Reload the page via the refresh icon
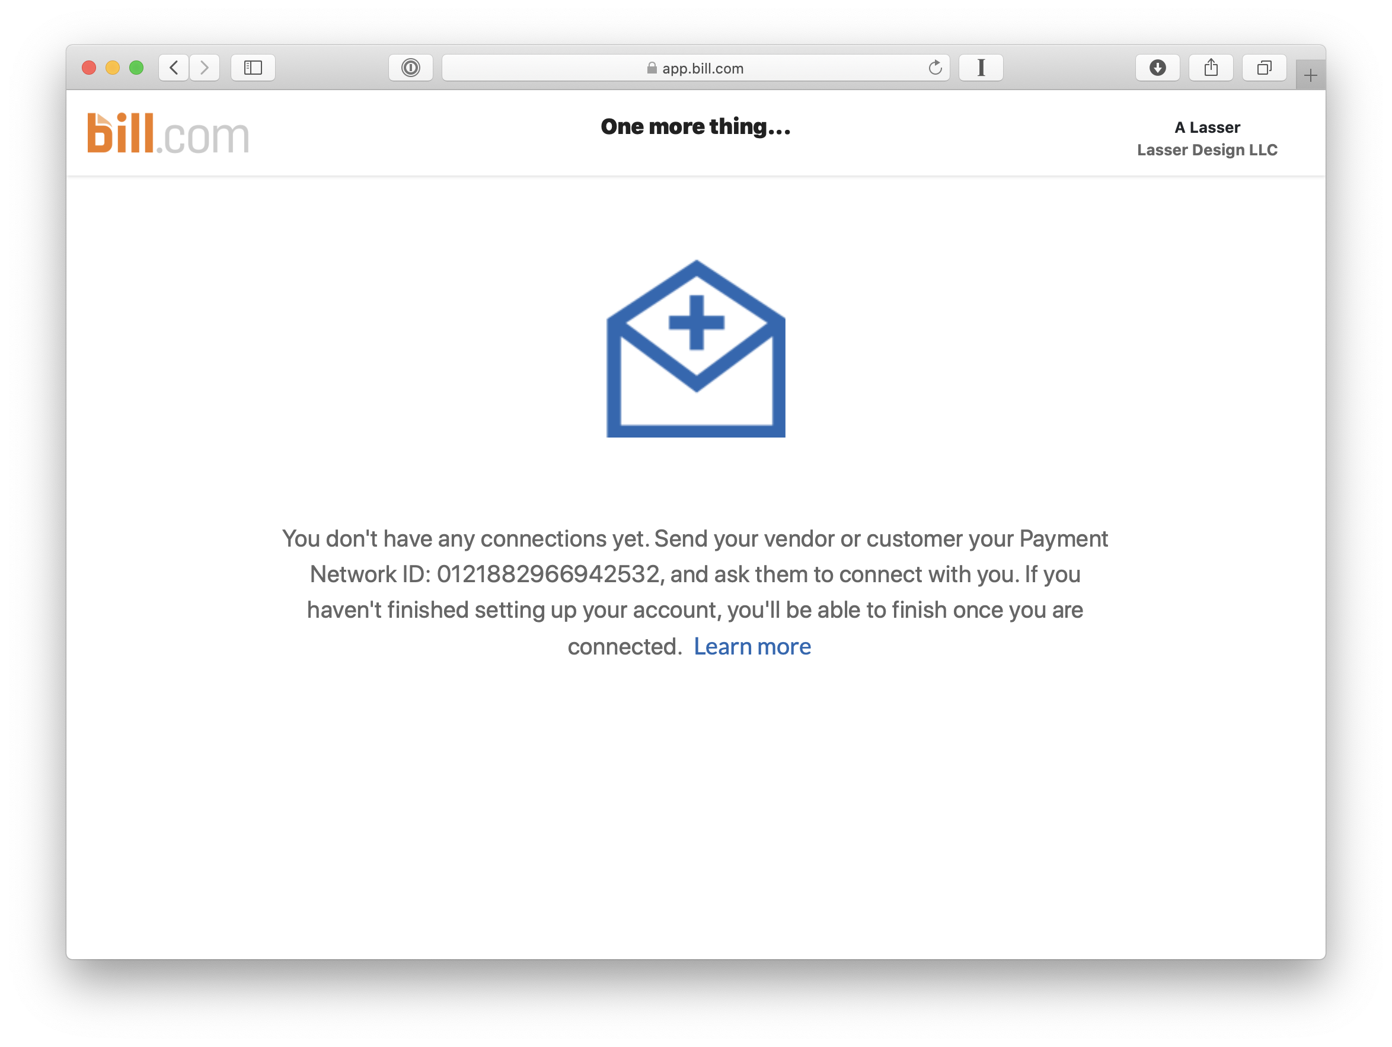Screen dimensions: 1392x1047 click(935, 68)
